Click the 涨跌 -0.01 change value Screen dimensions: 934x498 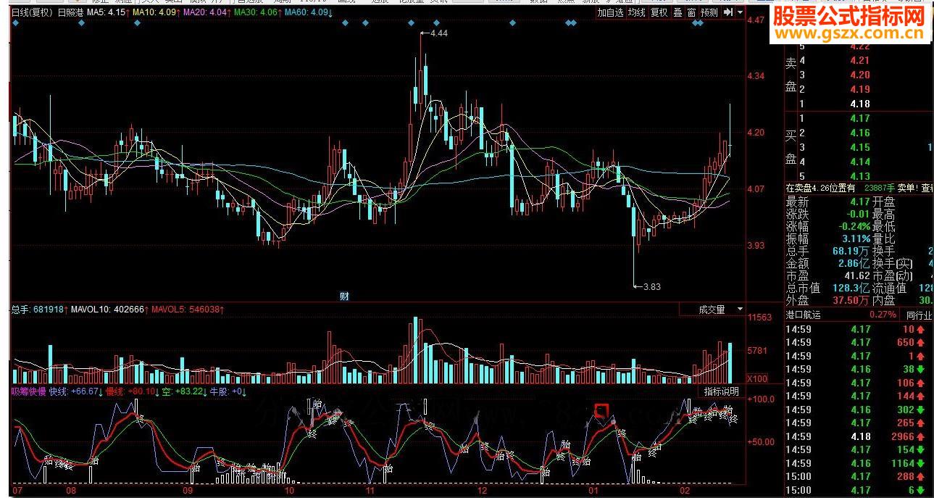[x=858, y=215]
